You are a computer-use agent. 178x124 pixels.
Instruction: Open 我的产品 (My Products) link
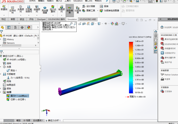click(x=168, y=62)
